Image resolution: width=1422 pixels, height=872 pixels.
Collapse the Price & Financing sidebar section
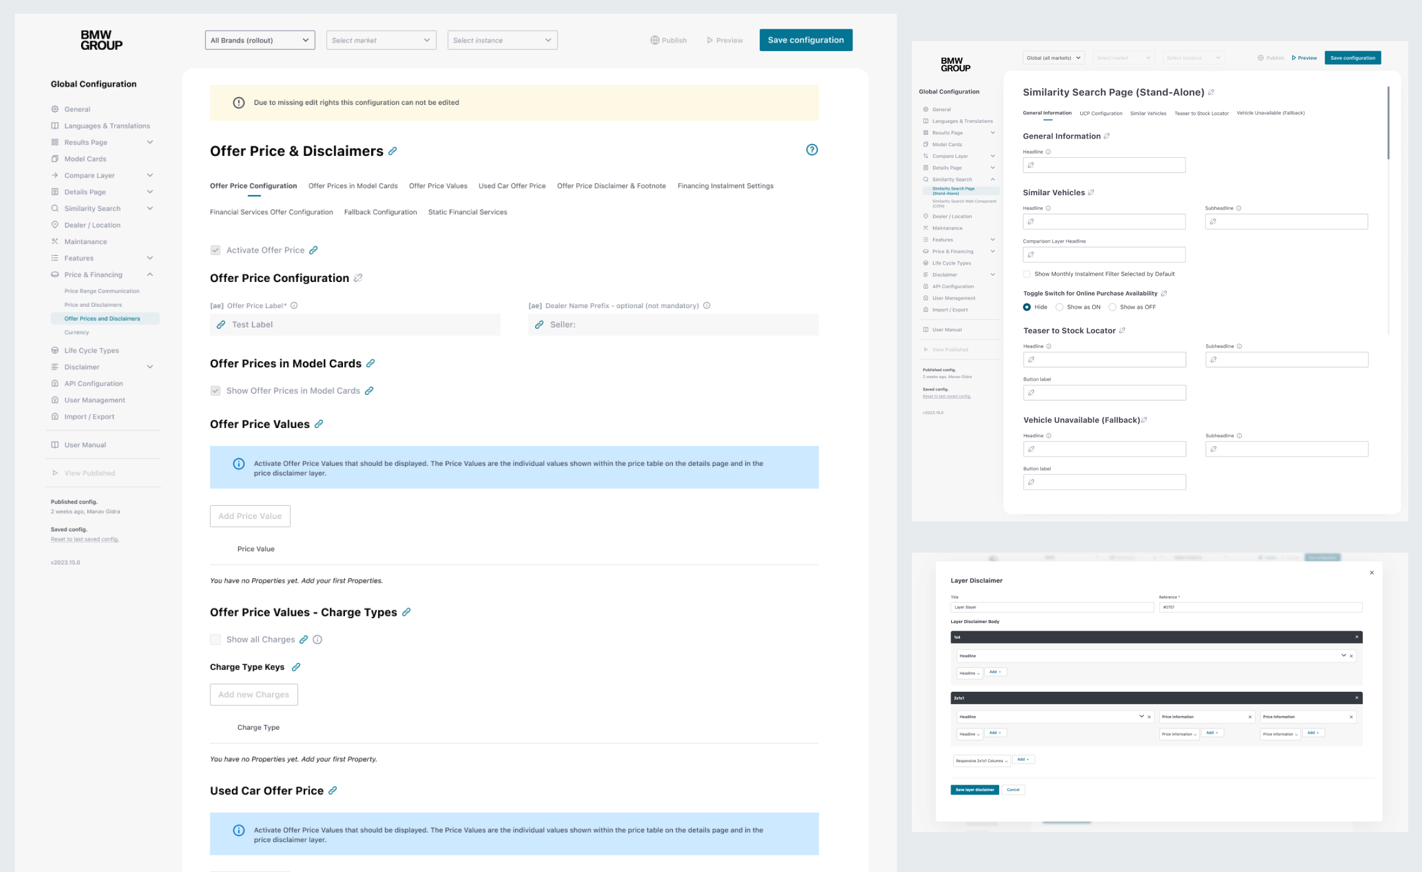150,274
